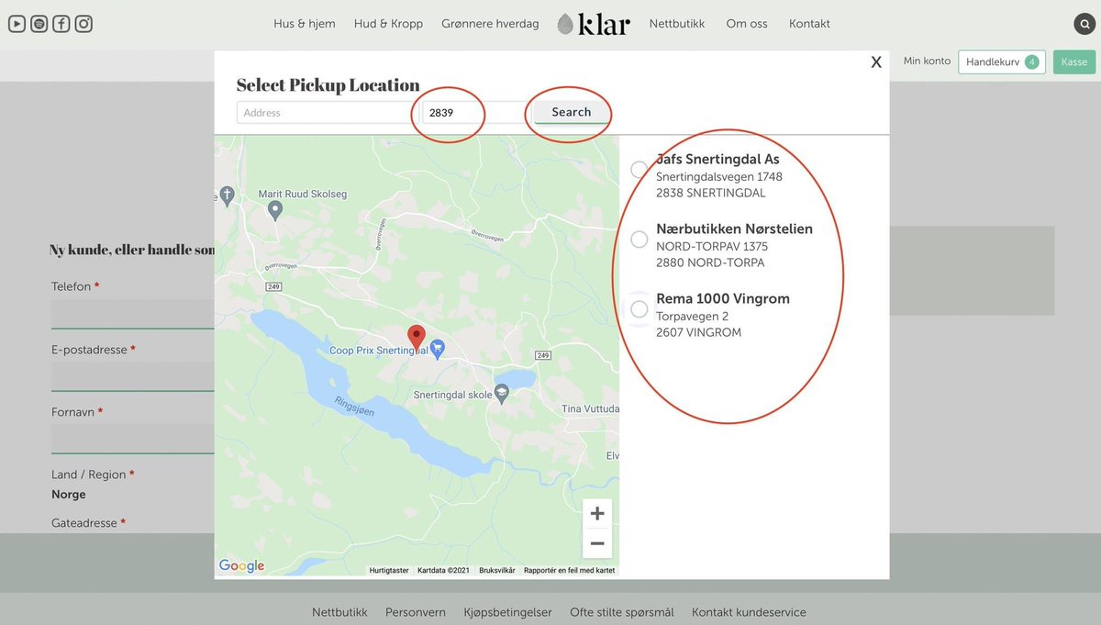Open Ofte stilte spørsmål footer link
Screen dimensions: 1101x625
(622, 612)
